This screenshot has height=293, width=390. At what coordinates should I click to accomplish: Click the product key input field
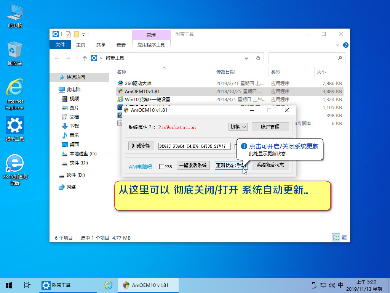(x=195, y=146)
